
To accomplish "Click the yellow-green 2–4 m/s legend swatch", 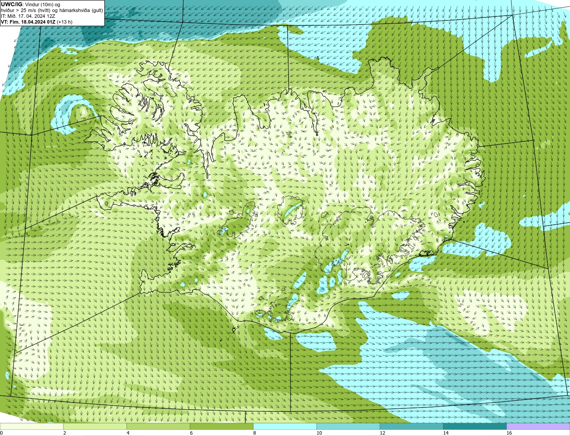I will click(95, 427).
